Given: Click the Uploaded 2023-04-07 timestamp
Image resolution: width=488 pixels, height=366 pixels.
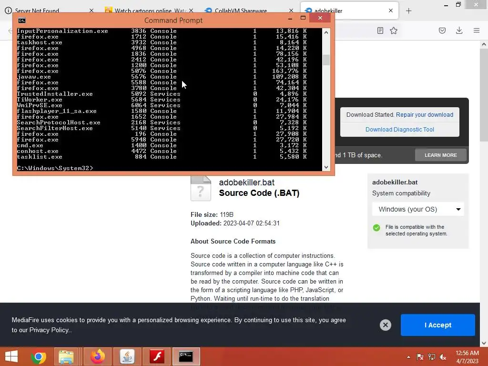Looking at the screenshot, I should pyautogui.click(x=235, y=223).
